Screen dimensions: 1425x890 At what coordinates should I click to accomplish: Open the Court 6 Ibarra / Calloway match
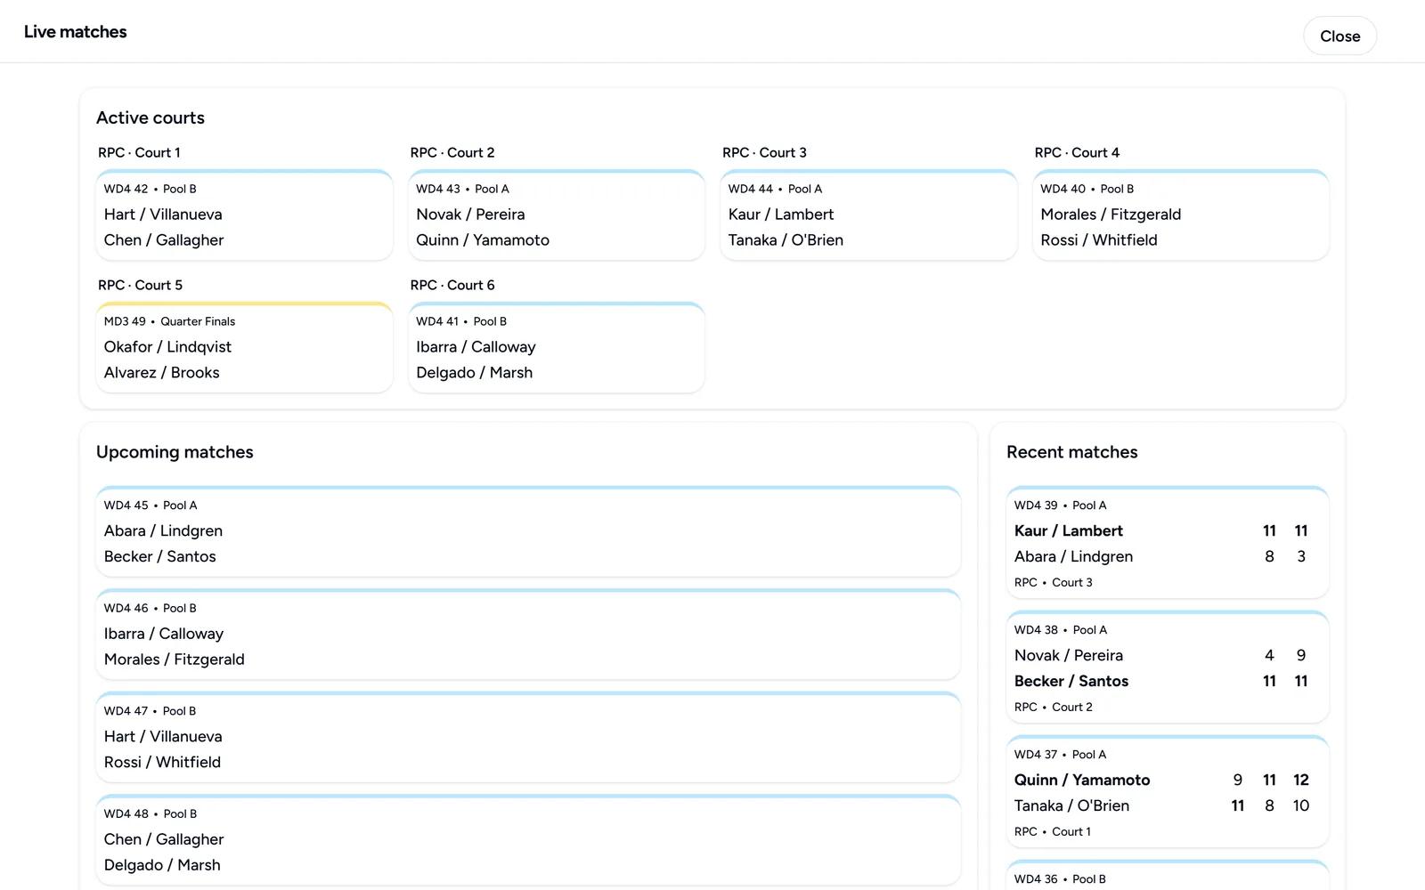pos(557,347)
